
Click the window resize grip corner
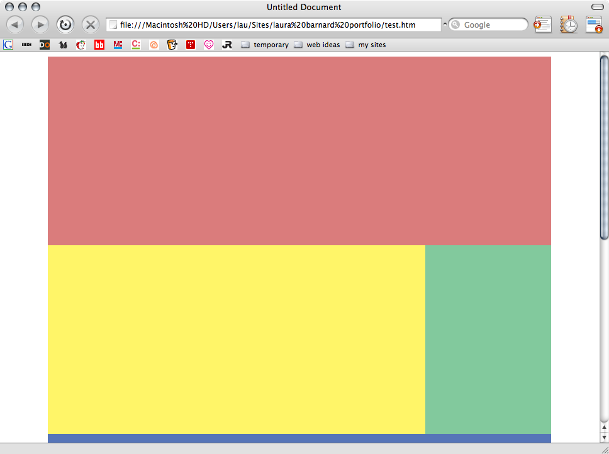coord(605,449)
